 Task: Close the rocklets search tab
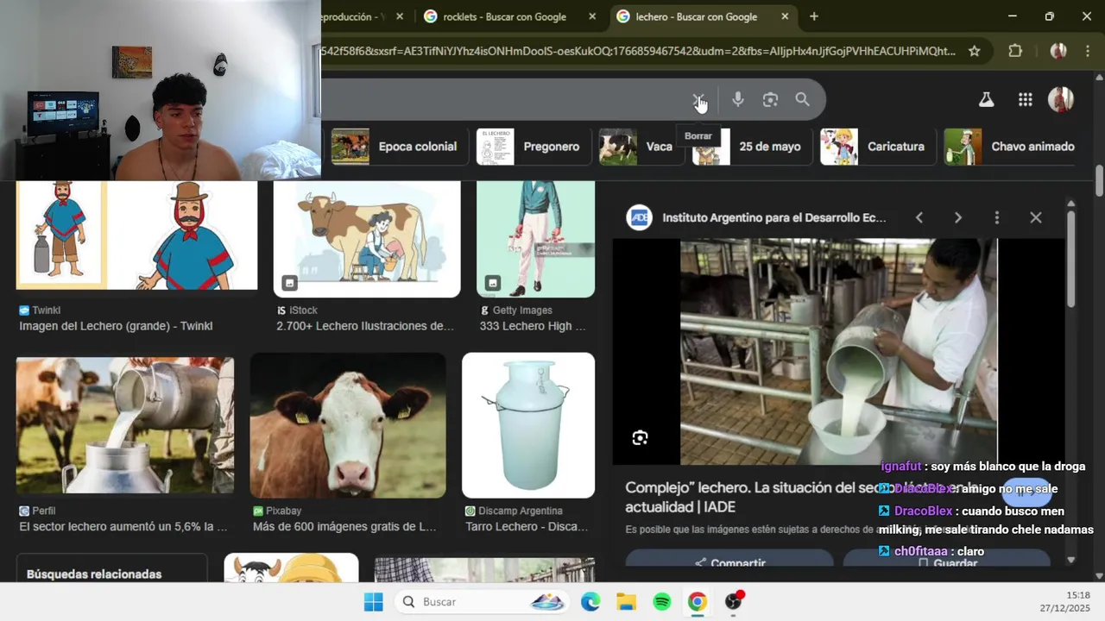coord(591,16)
